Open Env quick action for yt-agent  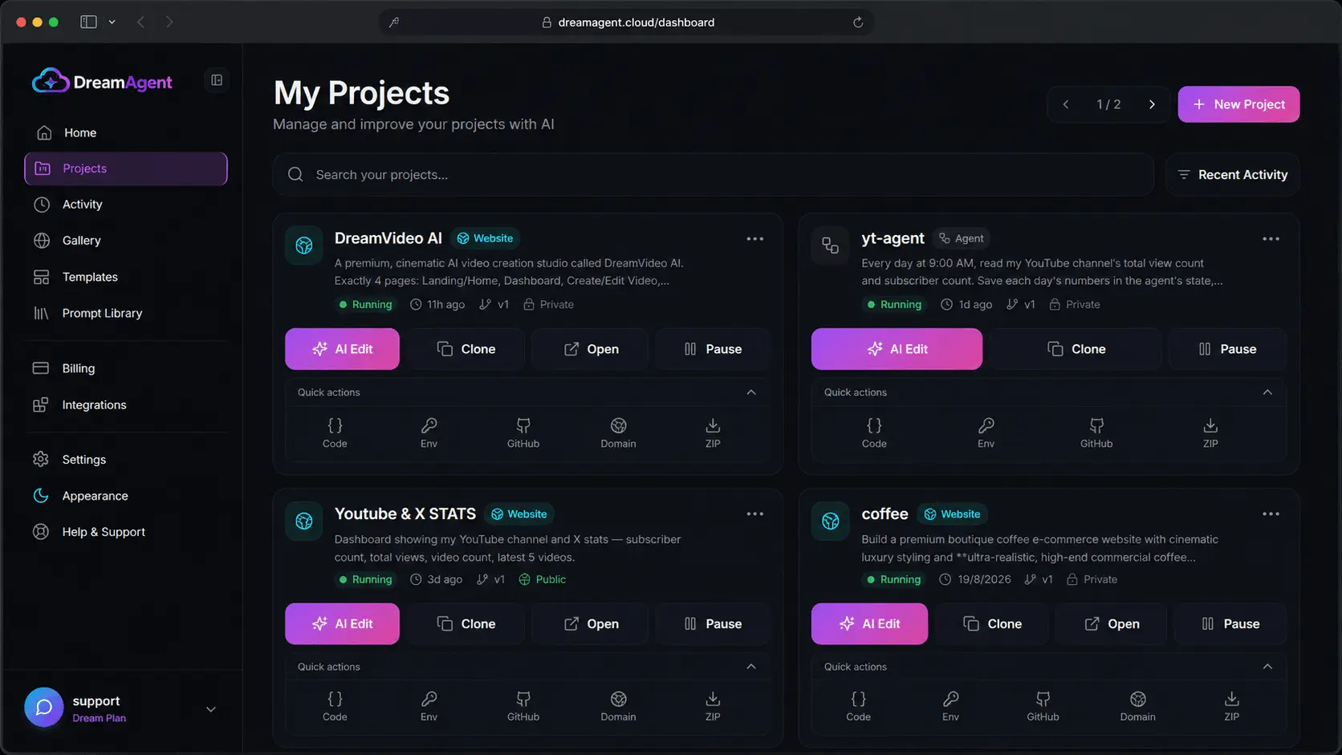[986, 432]
